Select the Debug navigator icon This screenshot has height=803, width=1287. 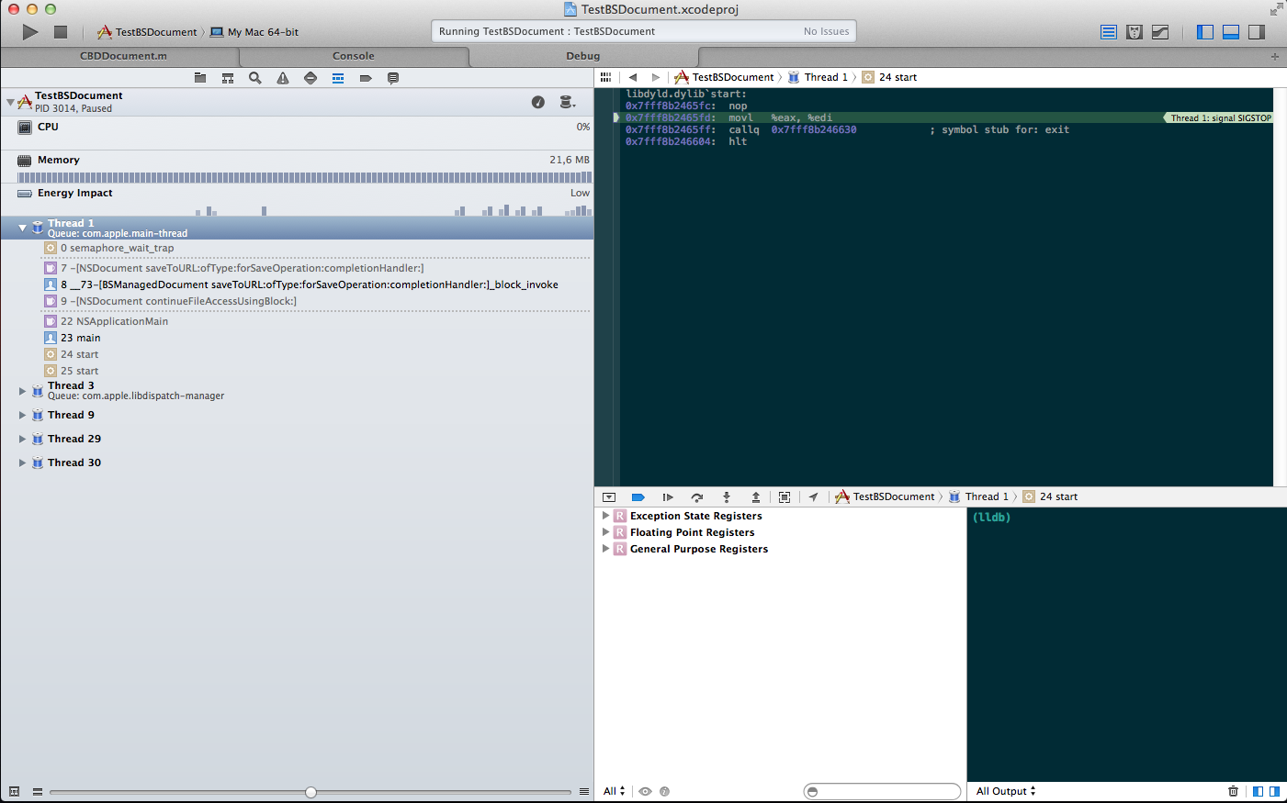(x=338, y=78)
